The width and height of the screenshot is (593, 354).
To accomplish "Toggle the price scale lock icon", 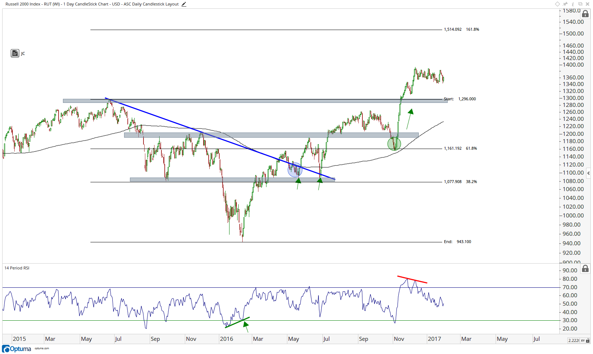I will [x=585, y=14].
